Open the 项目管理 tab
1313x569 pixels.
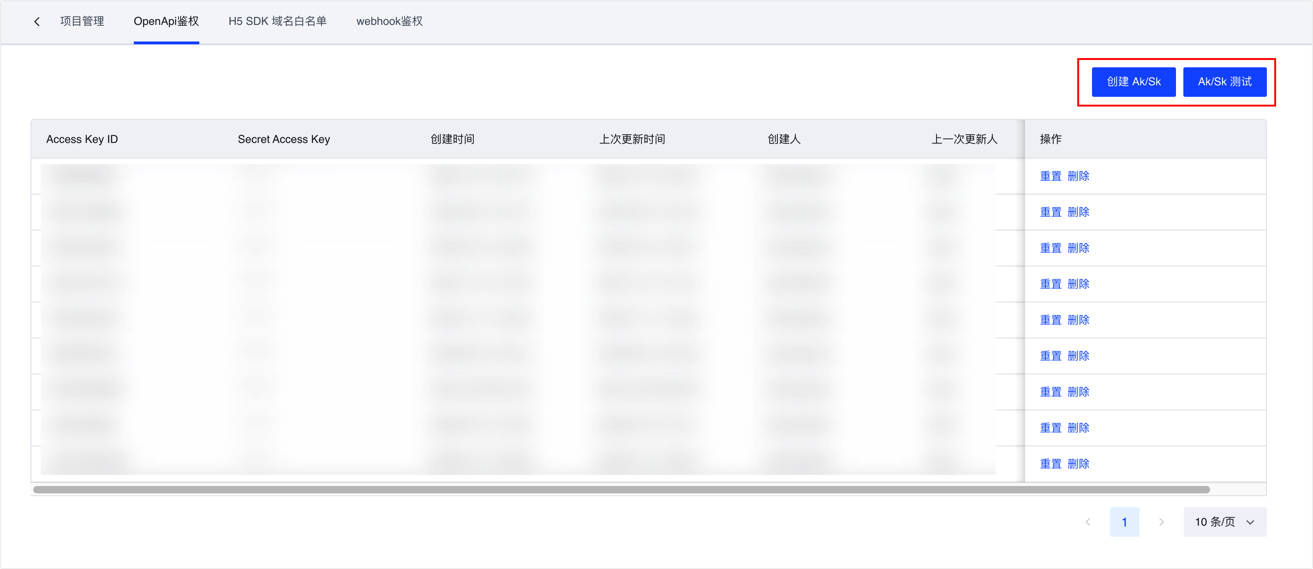[82, 21]
